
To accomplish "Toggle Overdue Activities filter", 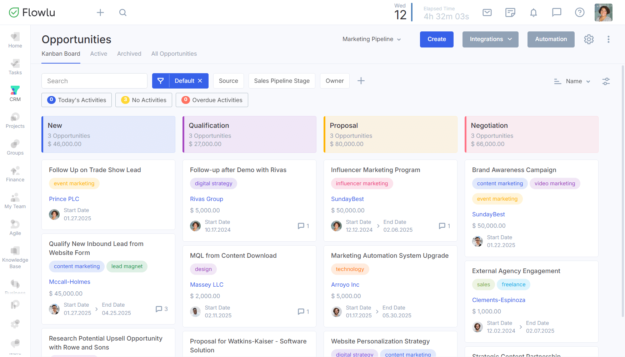I will pos(212,100).
